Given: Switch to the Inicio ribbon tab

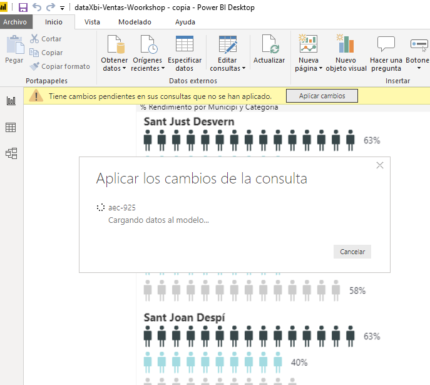Looking at the screenshot, I should coord(53,22).
